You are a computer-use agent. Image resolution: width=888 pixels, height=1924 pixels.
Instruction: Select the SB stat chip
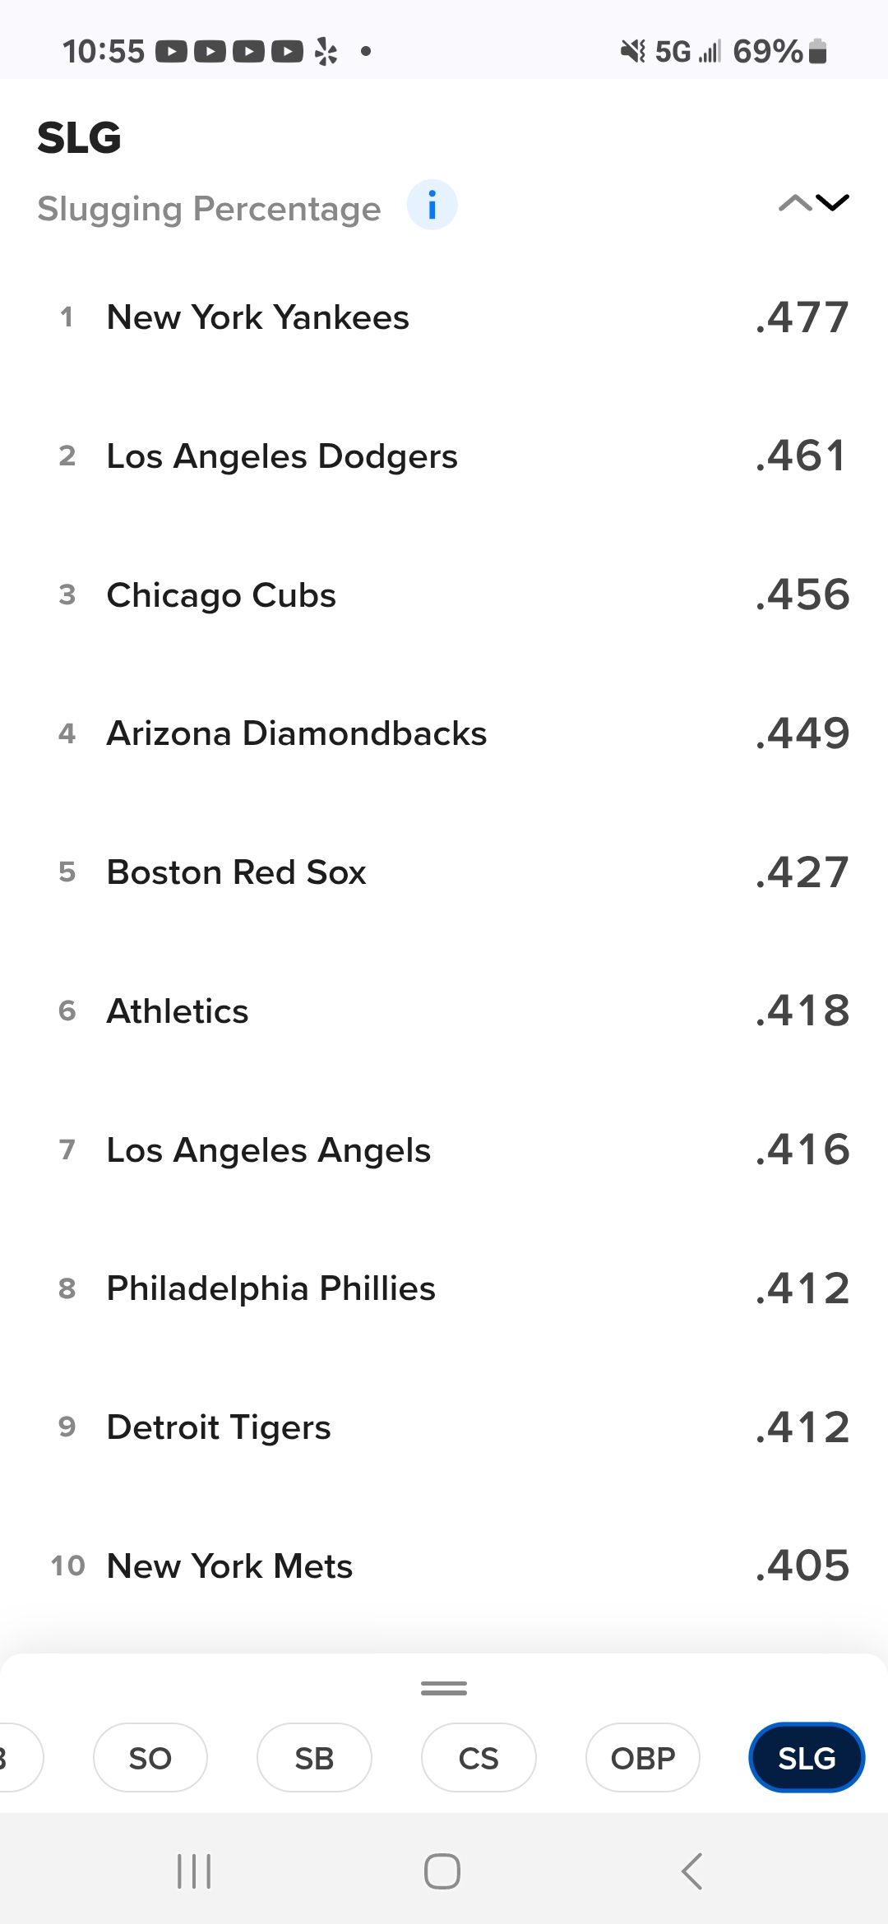pyautogui.click(x=314, y=1758)
